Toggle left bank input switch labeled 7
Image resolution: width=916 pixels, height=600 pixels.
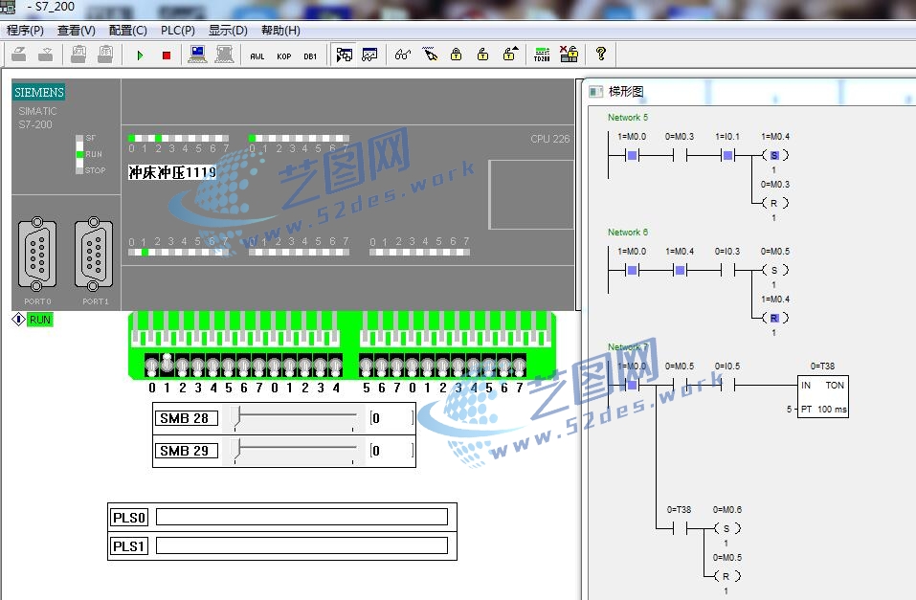click(258, 367)
